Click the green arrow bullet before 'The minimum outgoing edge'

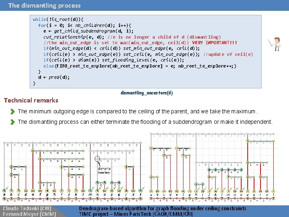pos(12,111)
